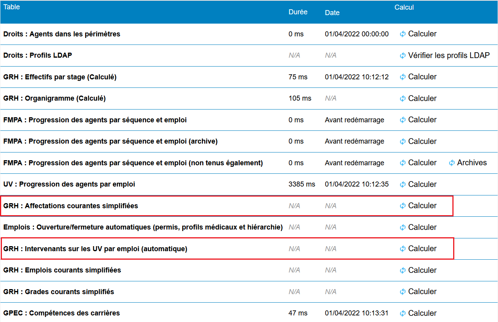Click the refresh icon next to Archives

452,163
